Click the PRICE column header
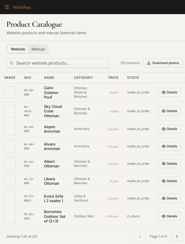The image size is (185, 244). click(x=113, y=77)
